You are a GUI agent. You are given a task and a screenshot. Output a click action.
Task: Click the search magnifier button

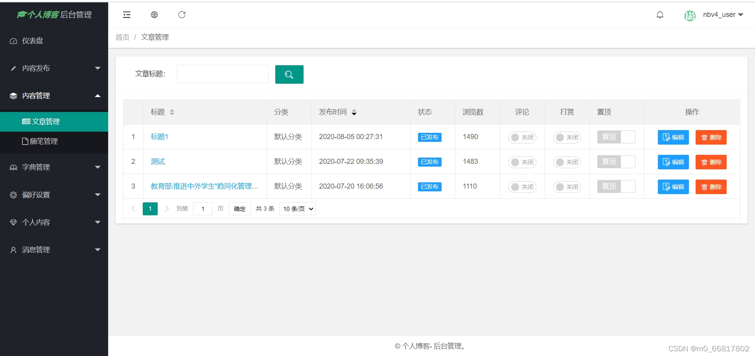(x=289, y=74)
